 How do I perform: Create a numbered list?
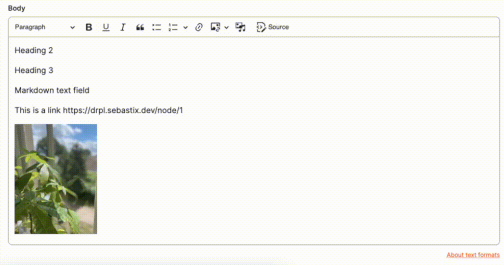coord(173,27)
